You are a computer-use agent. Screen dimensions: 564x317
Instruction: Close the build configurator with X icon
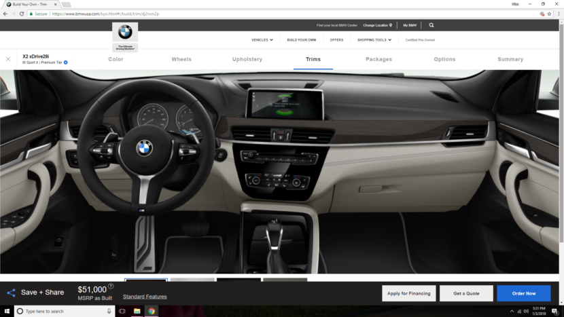[8, 59]
